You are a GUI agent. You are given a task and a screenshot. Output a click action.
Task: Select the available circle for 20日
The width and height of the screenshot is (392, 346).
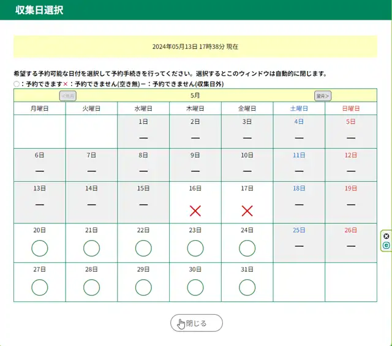39,248
